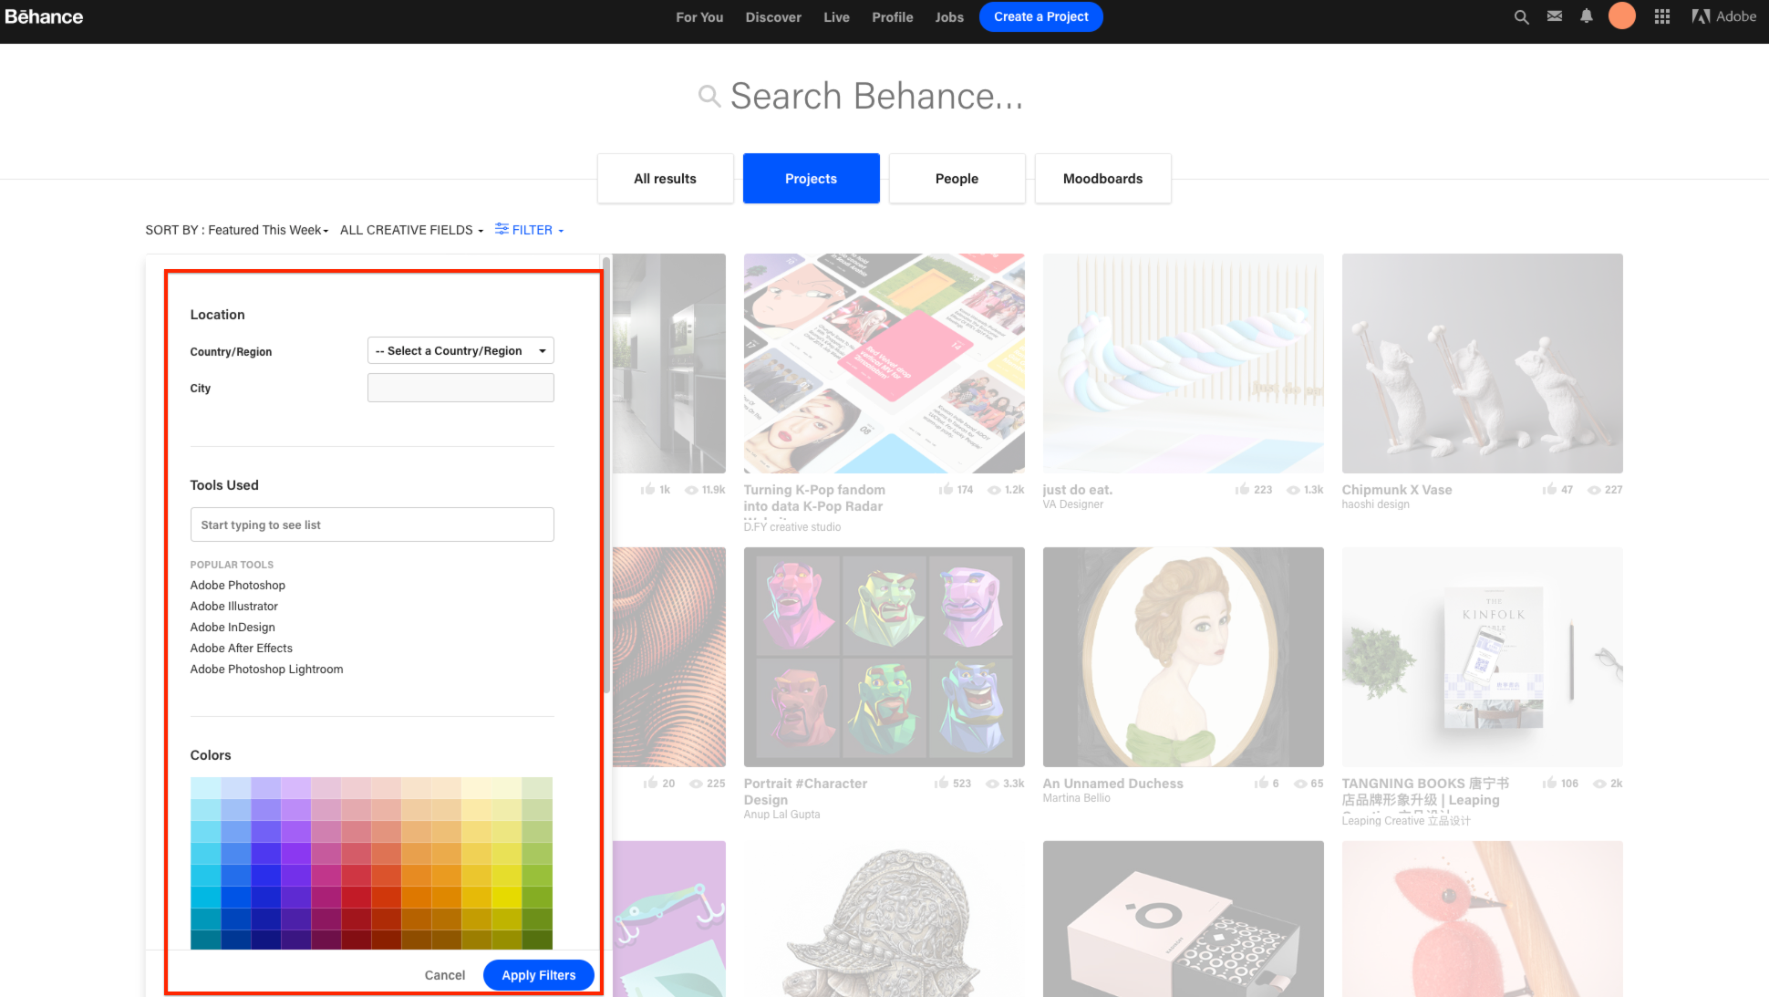Pick a saturated blue color swatch
Viewport: 1769px width, 997px height.
[x=235, y=896]
